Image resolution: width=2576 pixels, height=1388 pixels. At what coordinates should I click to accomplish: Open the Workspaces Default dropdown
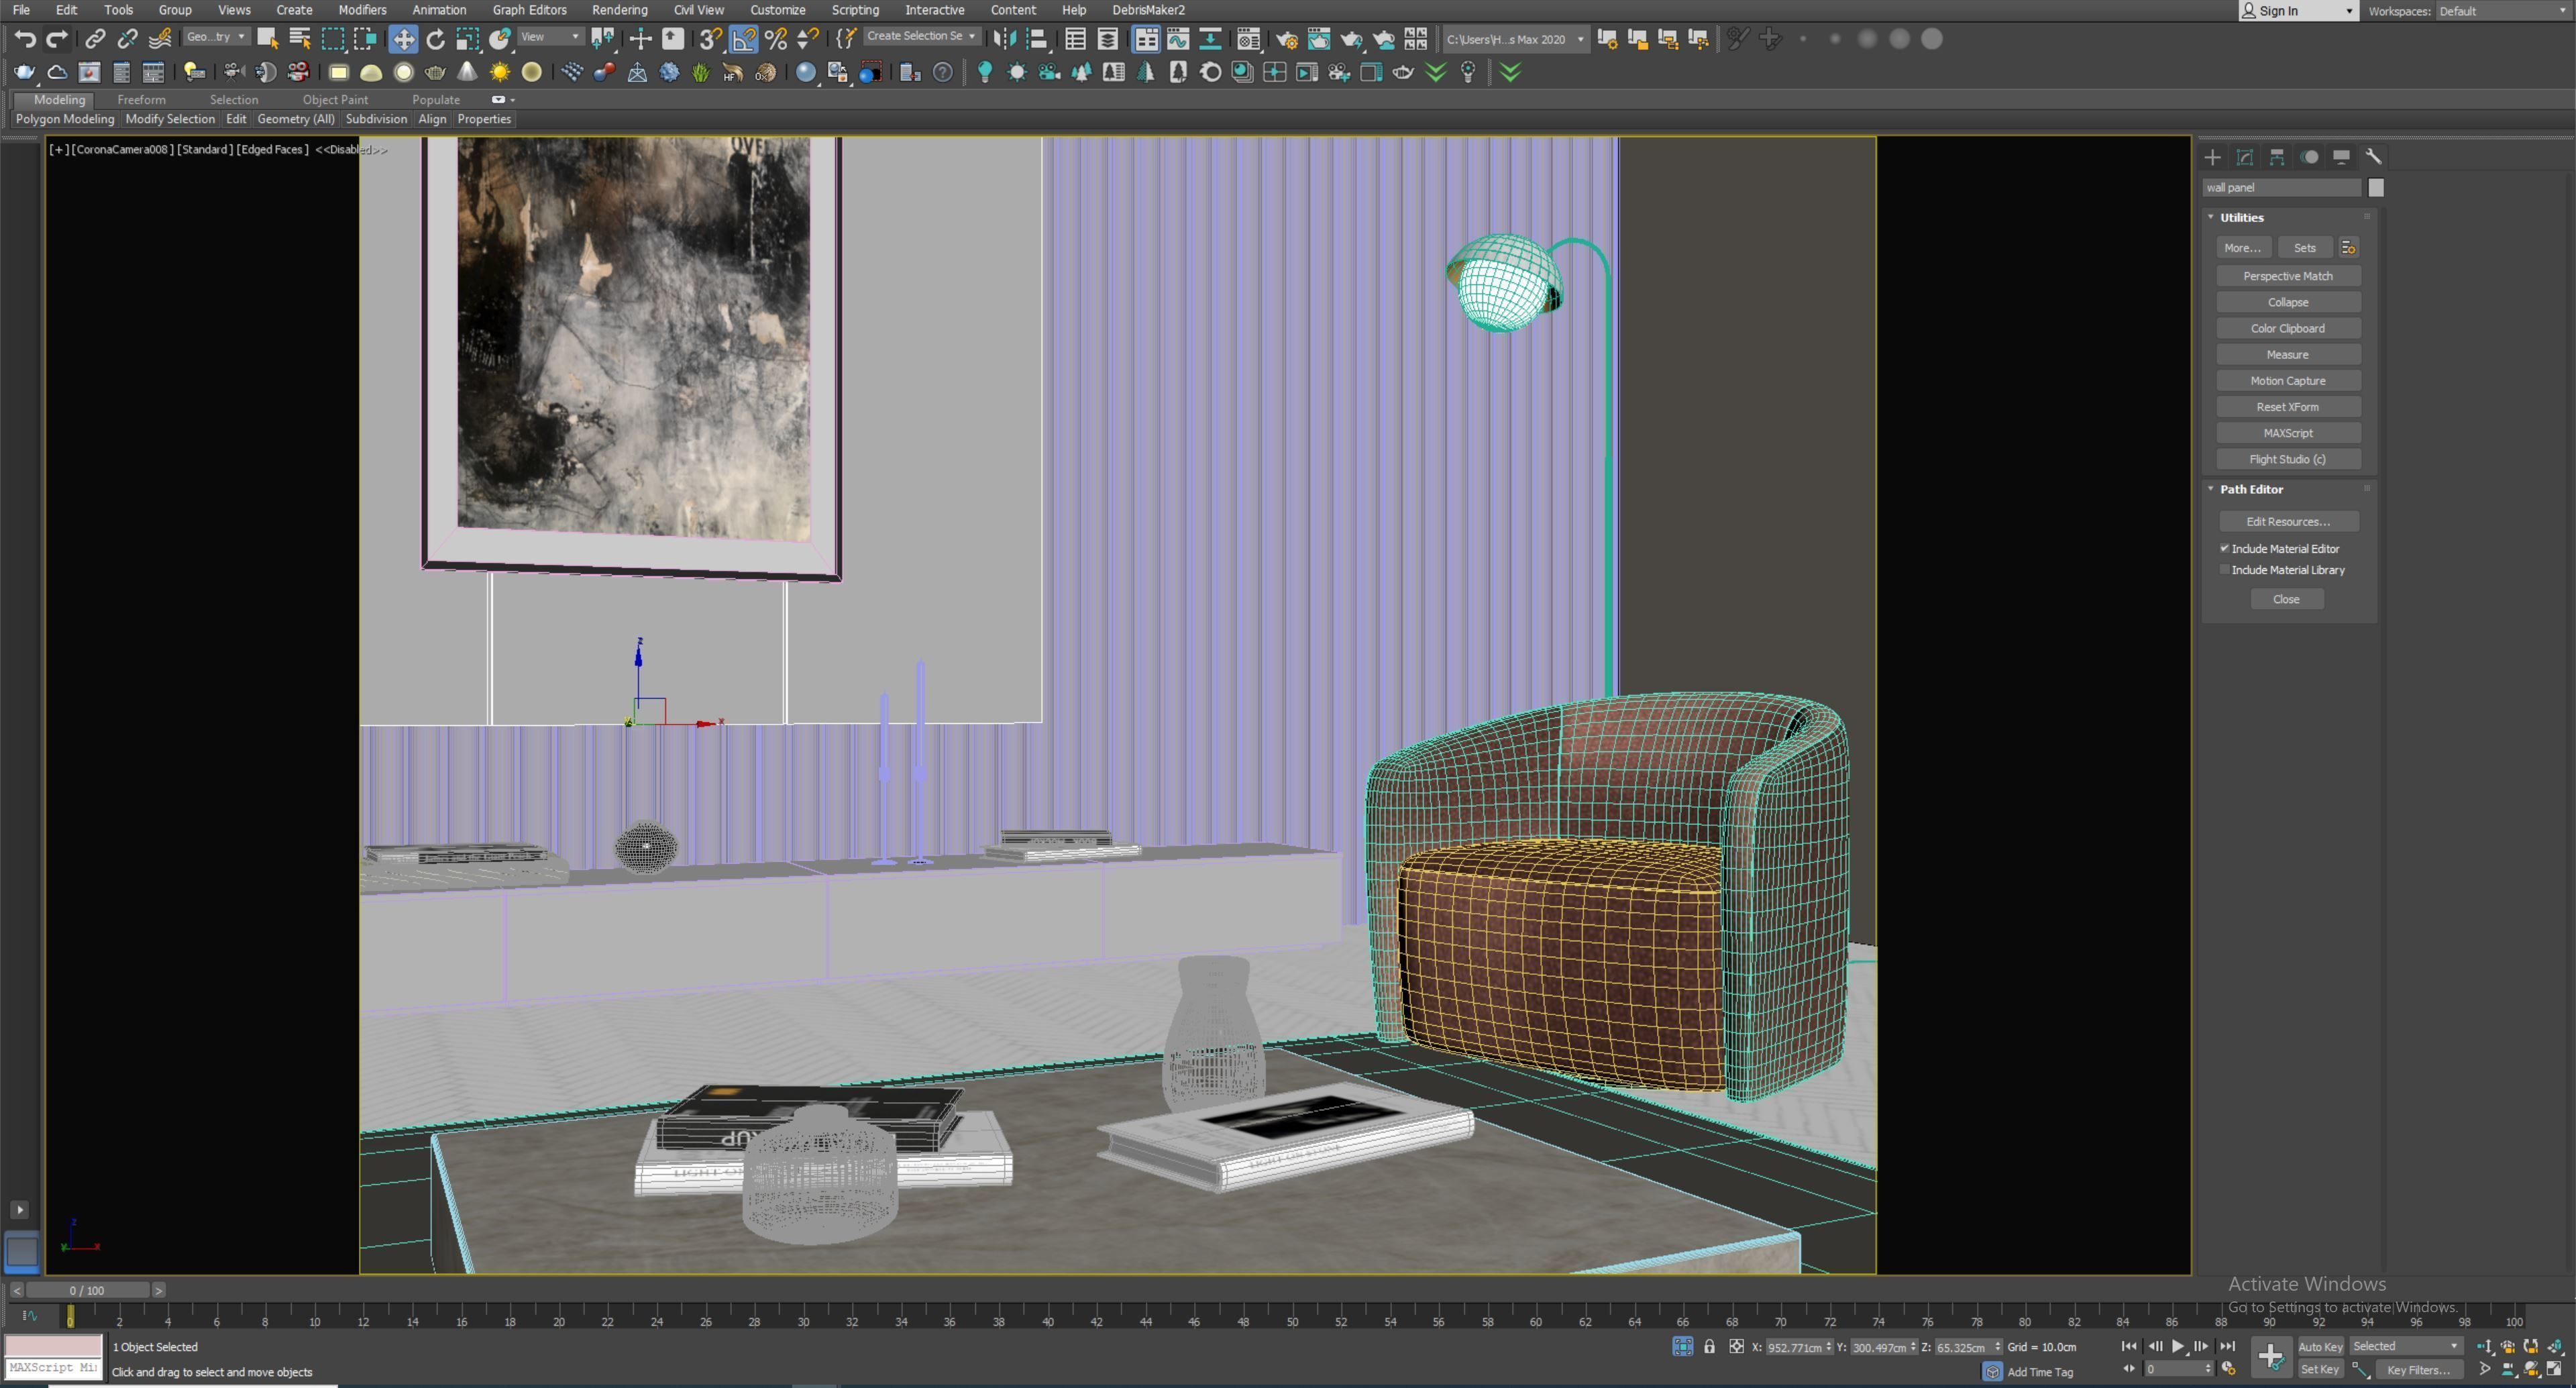pyautogui.click(x=2503, y=11)
